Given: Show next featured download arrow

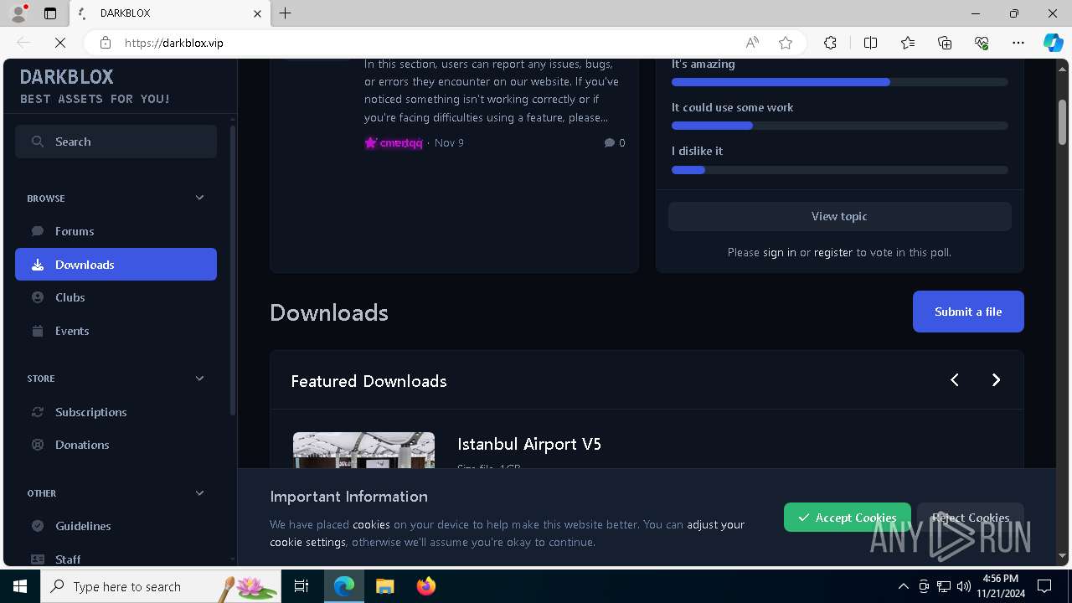Looking at the screenshot, I should (996, 380).
